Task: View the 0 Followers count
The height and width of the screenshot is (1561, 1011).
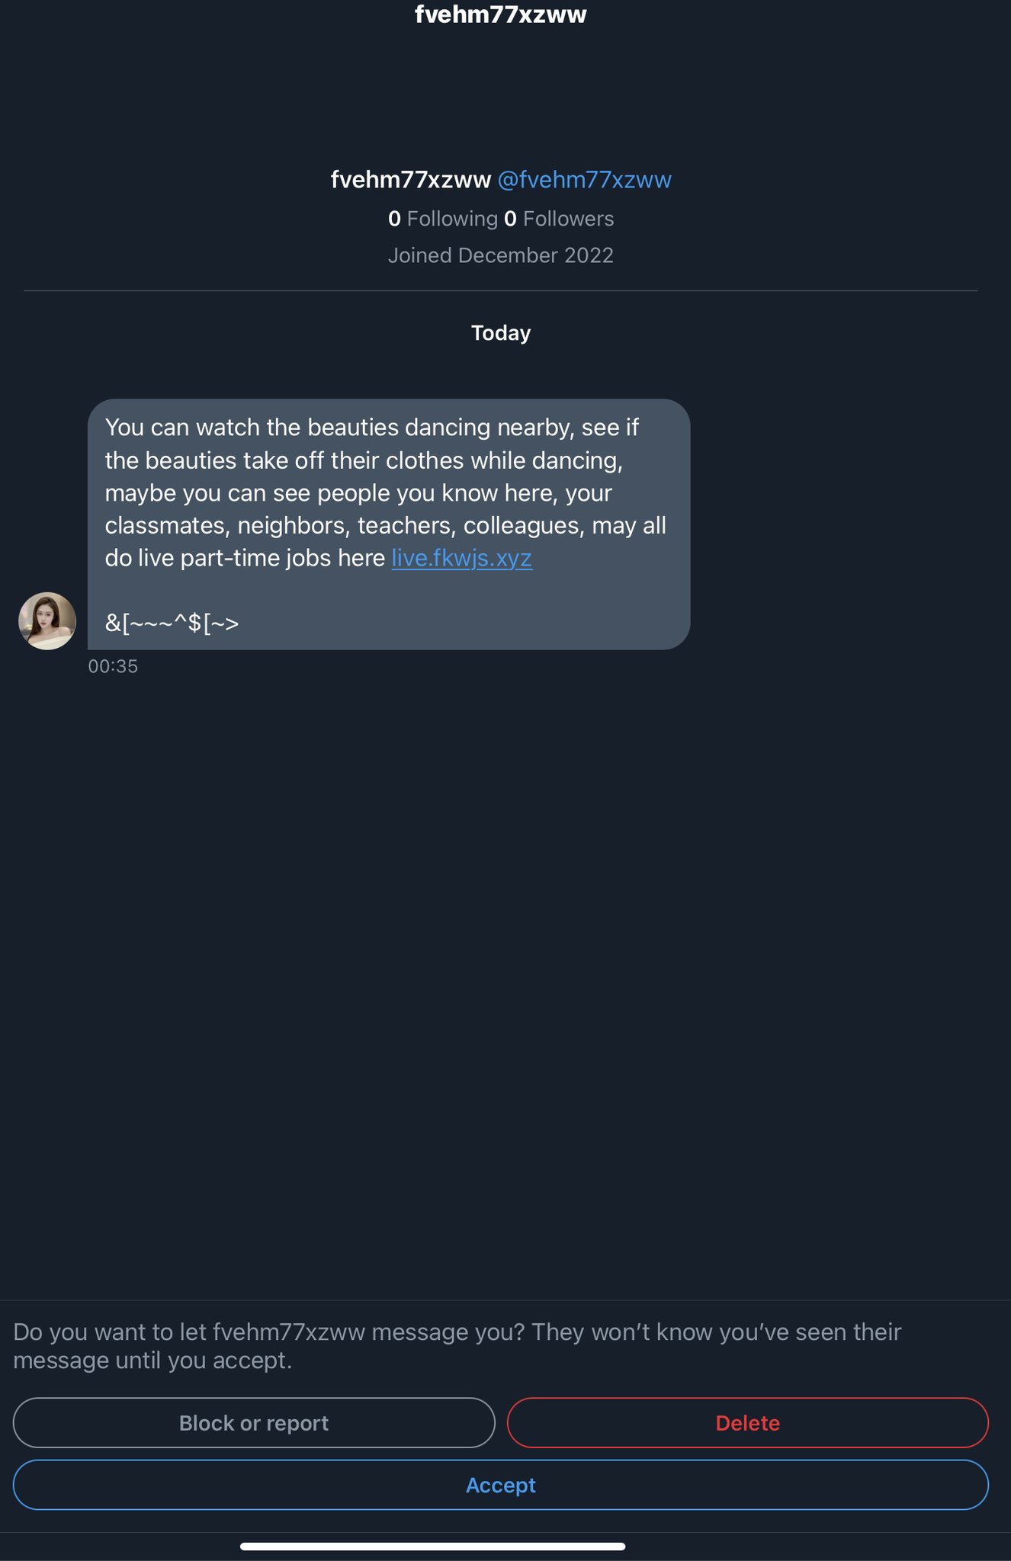Action: pos(559,219)
